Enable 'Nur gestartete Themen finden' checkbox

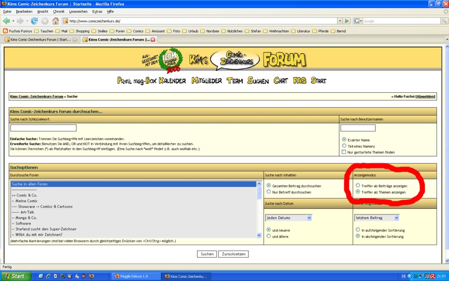[344, 152]
